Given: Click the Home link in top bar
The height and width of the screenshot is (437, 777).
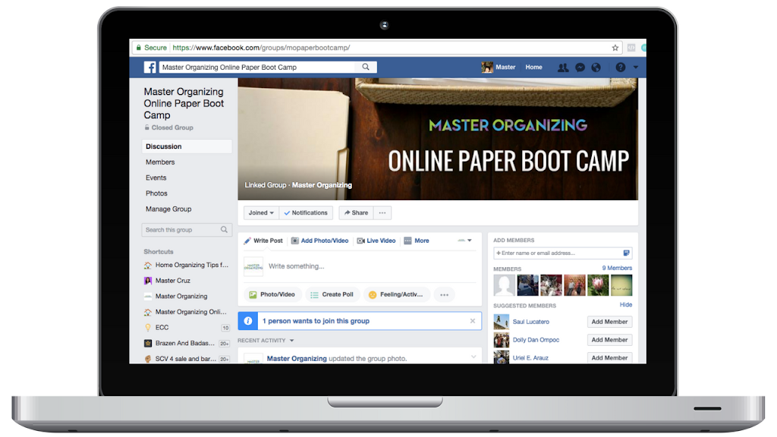Looking at the screenshot, I should coord(533,68).
